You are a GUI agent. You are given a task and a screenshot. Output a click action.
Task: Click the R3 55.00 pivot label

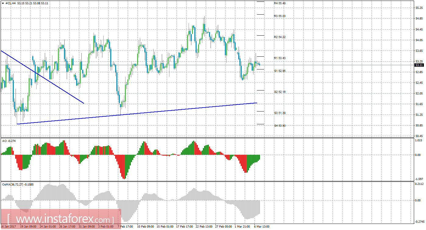pyautogui.click(x=279, y=16)
